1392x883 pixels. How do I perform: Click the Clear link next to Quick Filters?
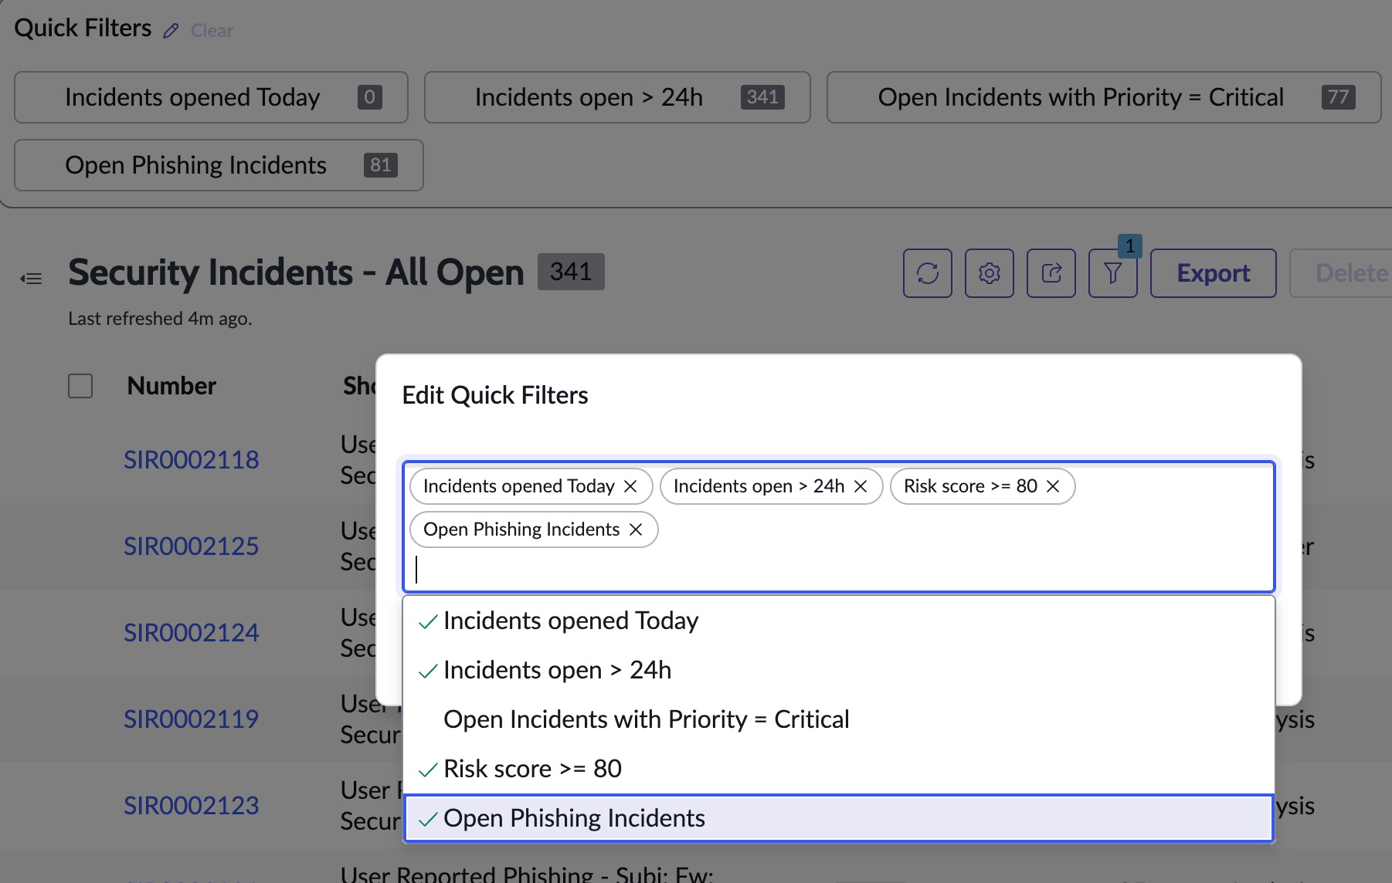pyautogui.click(x=212, y=31)
